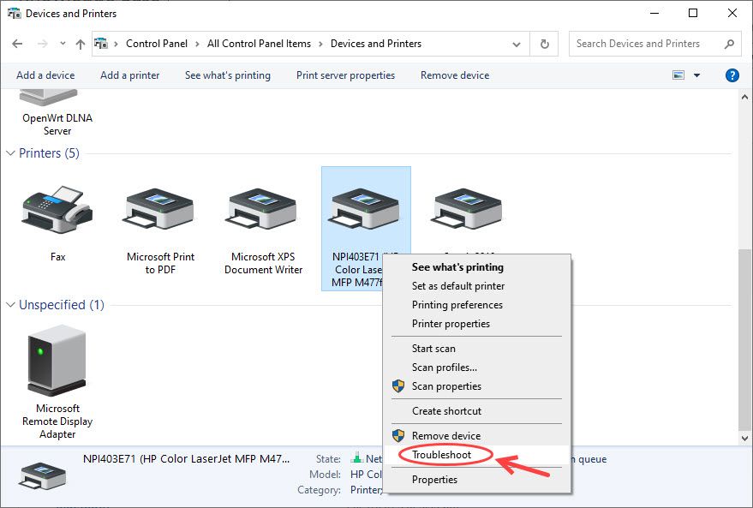753x508 pixels.
Task: Click the Unspecified (1) group heading text
Action: (x=62, y=305)
